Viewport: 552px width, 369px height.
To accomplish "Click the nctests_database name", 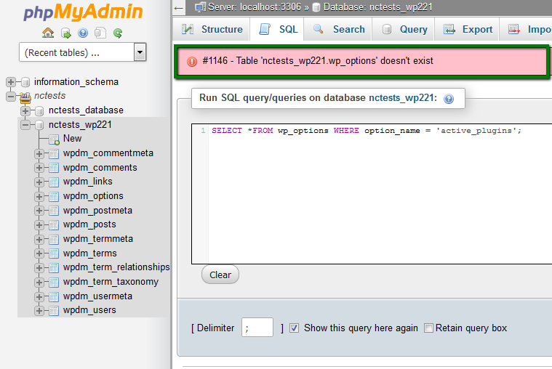I will 86,110.
